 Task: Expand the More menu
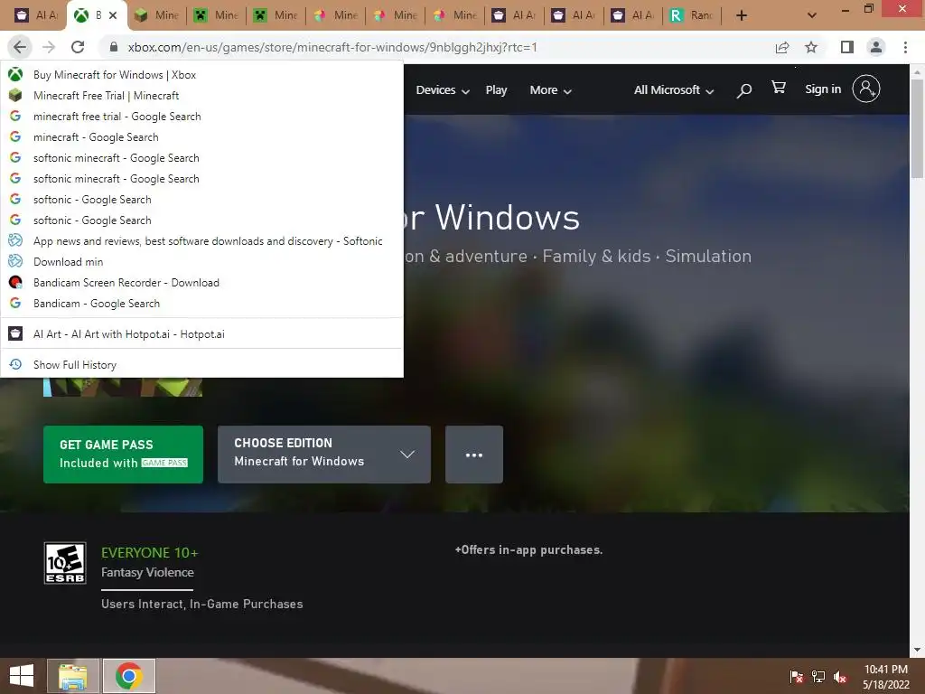coord(550,90)
